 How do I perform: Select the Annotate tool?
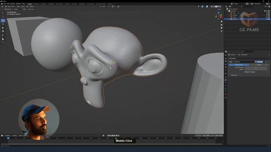3,35
